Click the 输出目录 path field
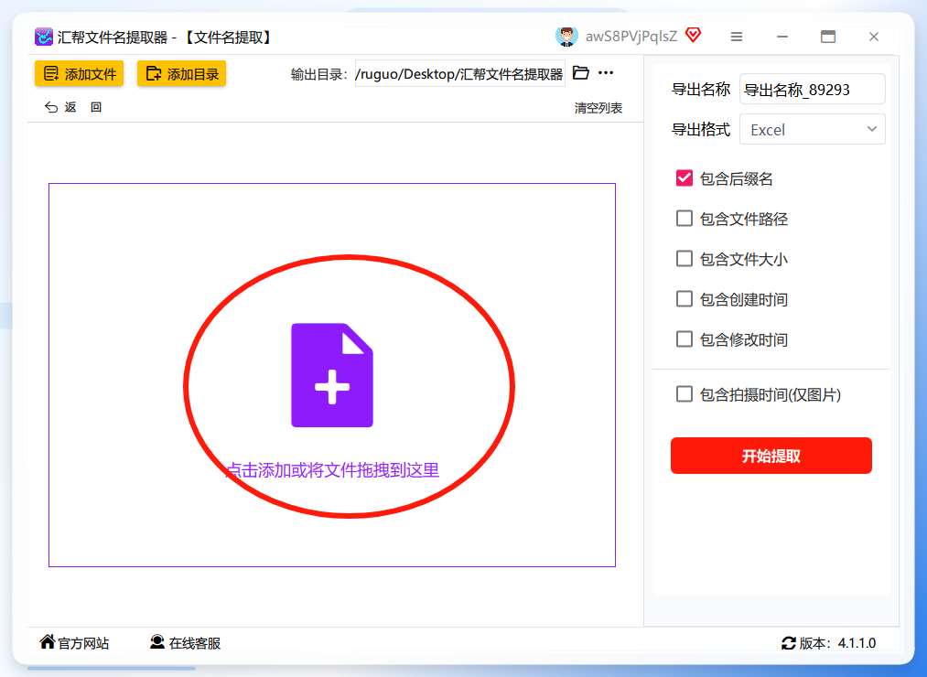 click(460, 74)
